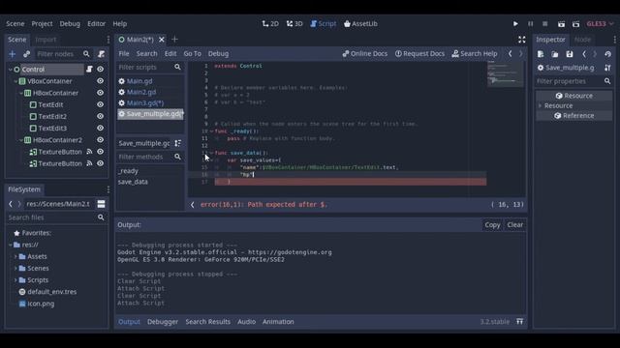Click Request Docs button
The width and height of the screenshot is (620, 348).
click(419, 54)
